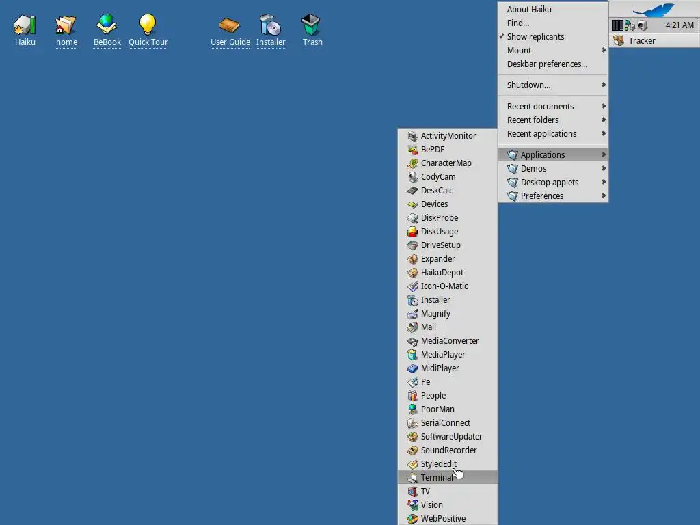Start CodyCam from the Applications list

[448, 177]
